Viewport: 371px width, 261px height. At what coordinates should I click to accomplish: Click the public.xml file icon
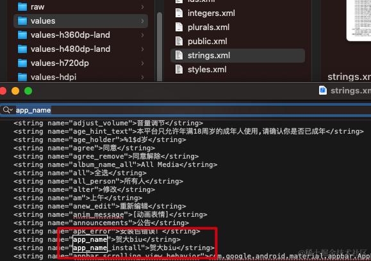coord(179,42)
